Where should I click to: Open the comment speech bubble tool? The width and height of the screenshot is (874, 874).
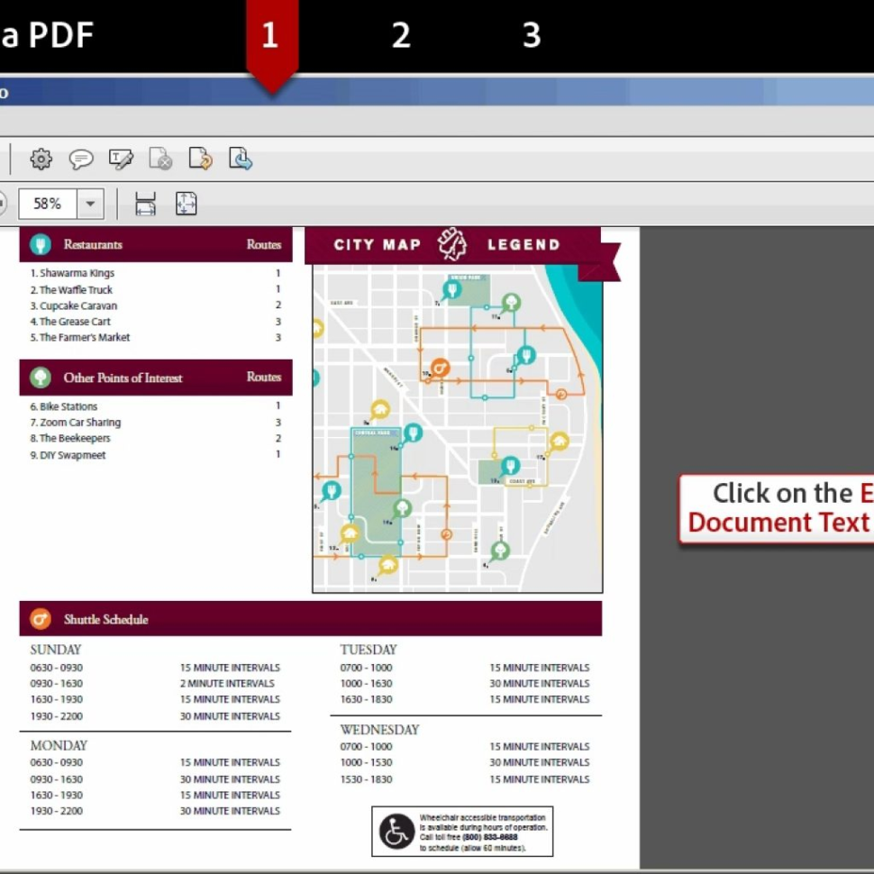(81, 159)
